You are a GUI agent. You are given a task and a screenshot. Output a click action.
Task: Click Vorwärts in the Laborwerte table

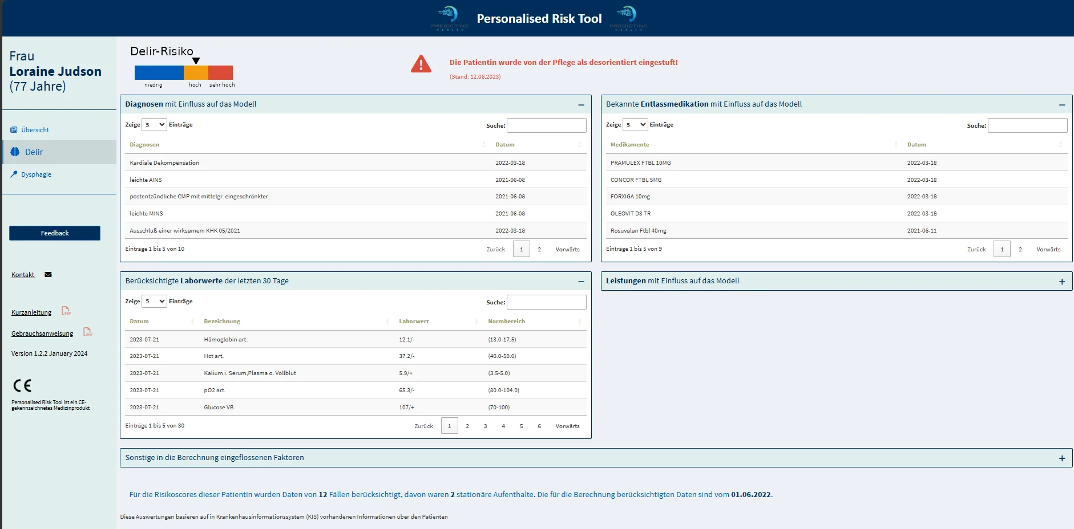[567, 426]
